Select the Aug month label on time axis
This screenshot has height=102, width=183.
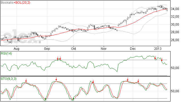point(16,49)
